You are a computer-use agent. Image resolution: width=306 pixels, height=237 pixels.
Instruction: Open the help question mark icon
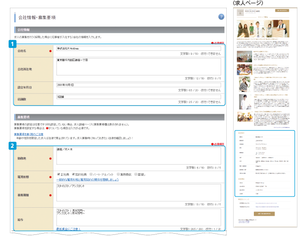click(221, 17)
